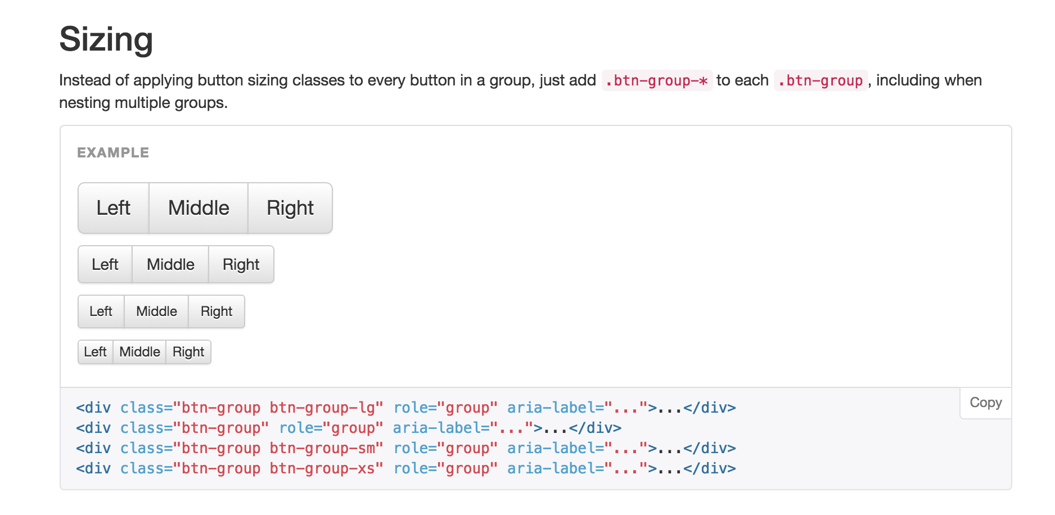Viewport: 1055px width, 515px height.
Task: Select Middle in the small button group
Action: point(156,311)
